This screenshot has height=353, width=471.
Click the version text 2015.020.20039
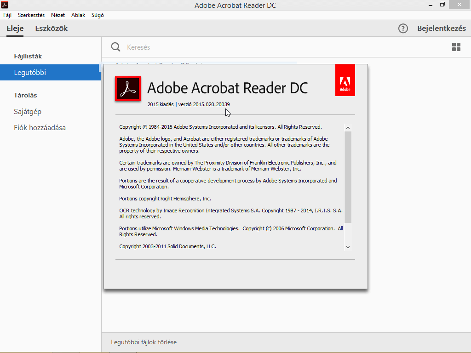(x=212, y=104)
